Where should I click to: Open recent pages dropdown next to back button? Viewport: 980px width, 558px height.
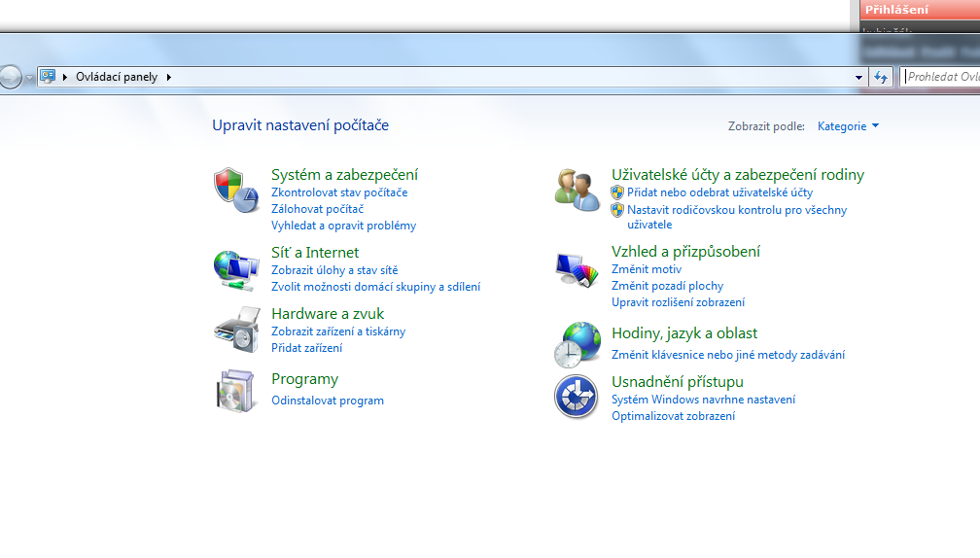[29, 78]
